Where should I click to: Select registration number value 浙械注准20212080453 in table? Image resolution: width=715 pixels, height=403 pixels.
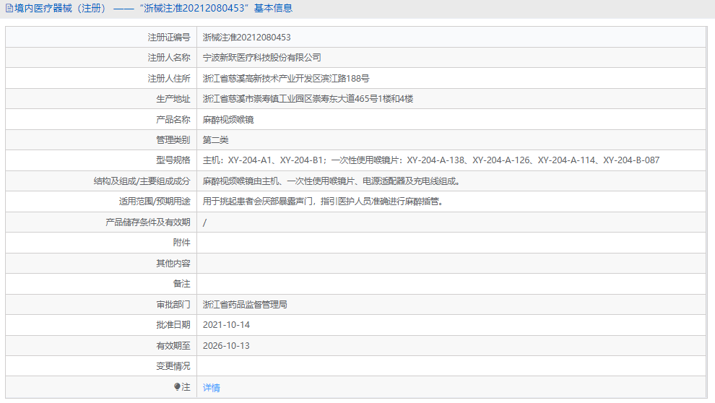pyautogui.click(x=247, y=38)
